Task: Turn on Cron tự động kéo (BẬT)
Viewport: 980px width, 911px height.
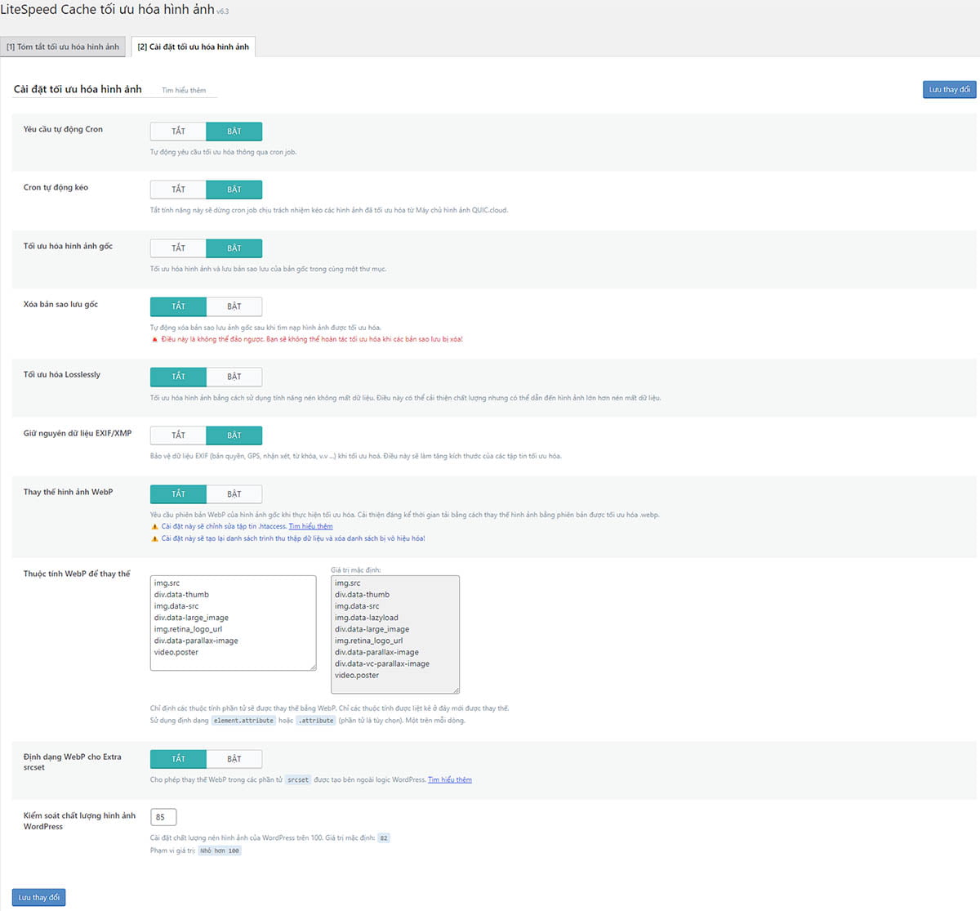Action: [234, 190]
